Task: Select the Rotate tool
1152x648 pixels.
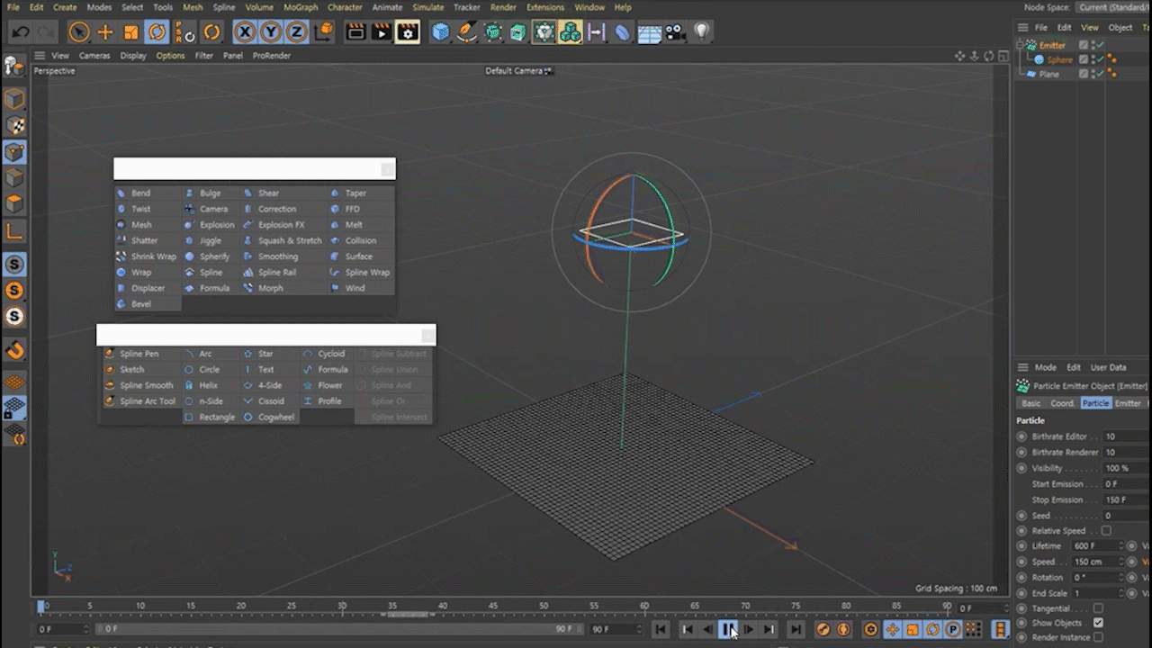Action: click(157, 32)
